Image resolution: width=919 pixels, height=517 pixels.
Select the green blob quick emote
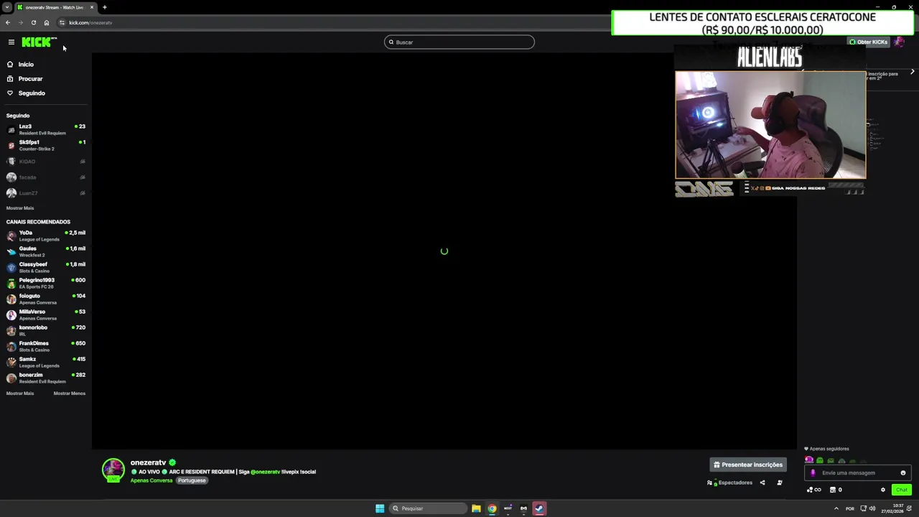click(x=820, y=461)
